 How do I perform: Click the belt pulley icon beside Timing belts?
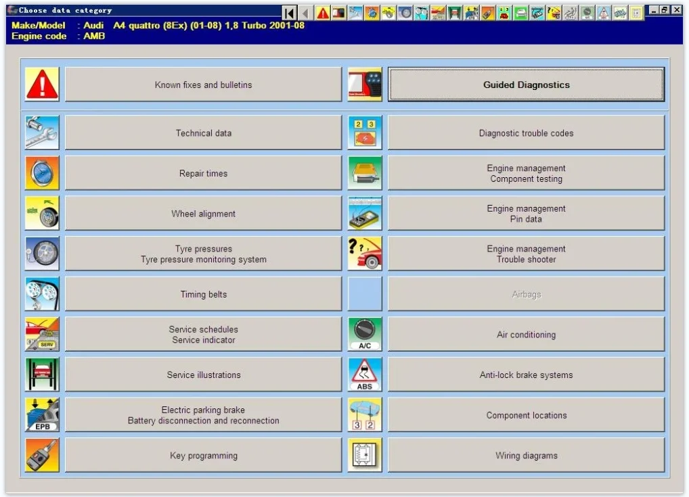point(42,294)
